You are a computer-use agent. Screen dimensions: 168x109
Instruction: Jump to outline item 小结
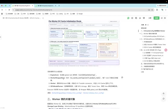[x=142, y=72]
